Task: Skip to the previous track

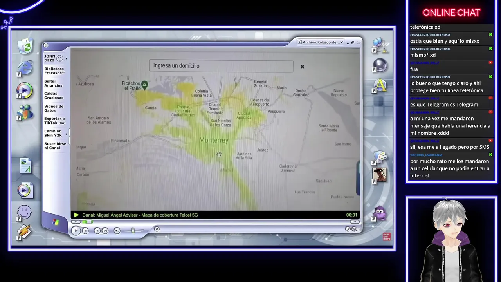Action: pyautogui.click(x=97, y=231)
